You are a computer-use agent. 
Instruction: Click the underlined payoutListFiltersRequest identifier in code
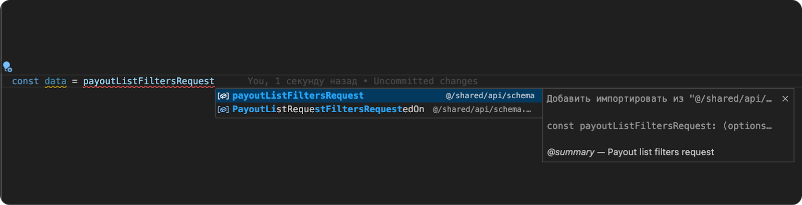[x=148, y=81]
